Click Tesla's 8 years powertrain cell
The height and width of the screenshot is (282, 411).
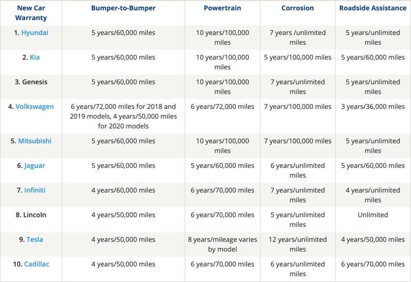pos(222,245)
